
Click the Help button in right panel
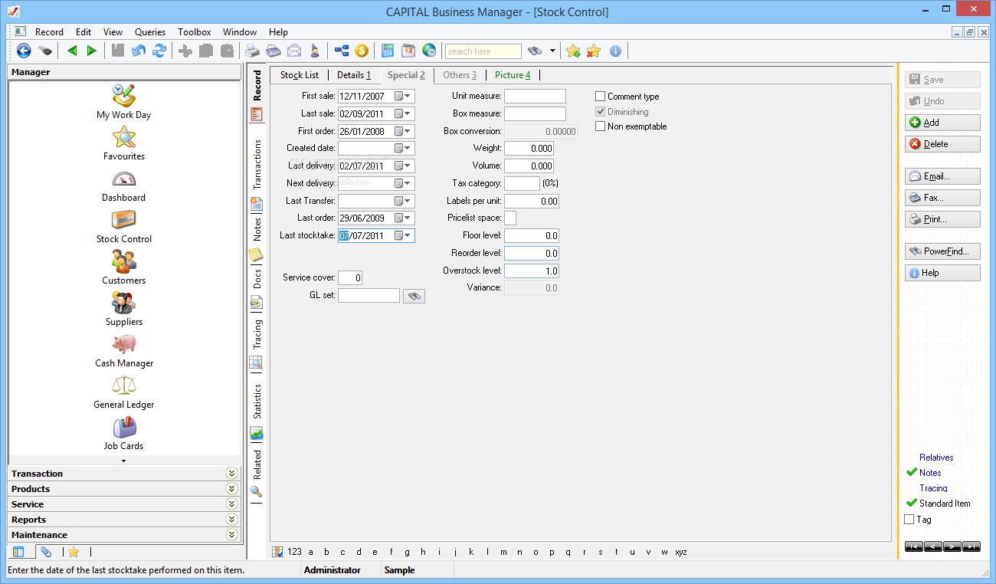[x=942, y=273]
